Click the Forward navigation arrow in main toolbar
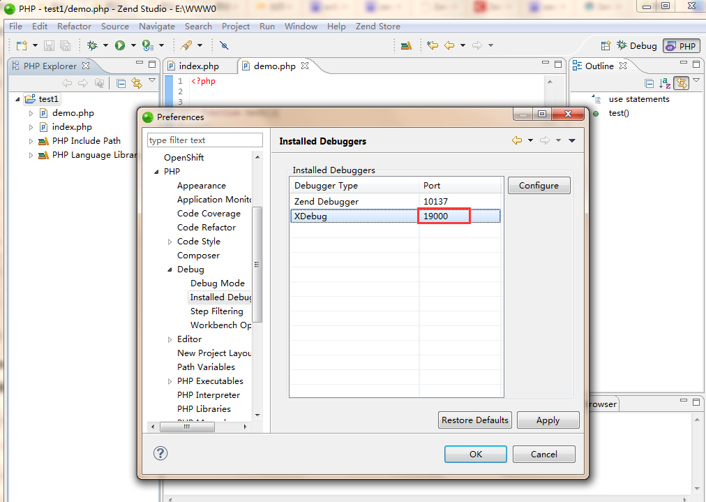The width and height of the screenshot is (706, 502). coord(477,45)
